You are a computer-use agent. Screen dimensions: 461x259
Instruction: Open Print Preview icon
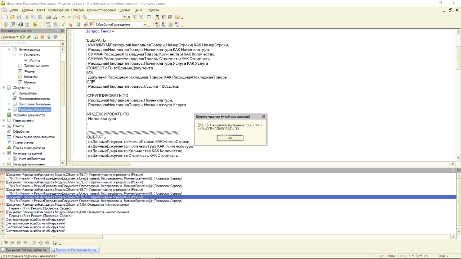[x=55, y=17]
